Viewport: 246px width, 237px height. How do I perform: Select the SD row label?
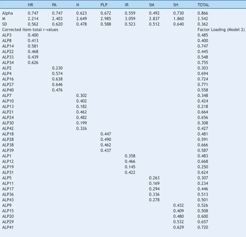[x=5, y=24]
